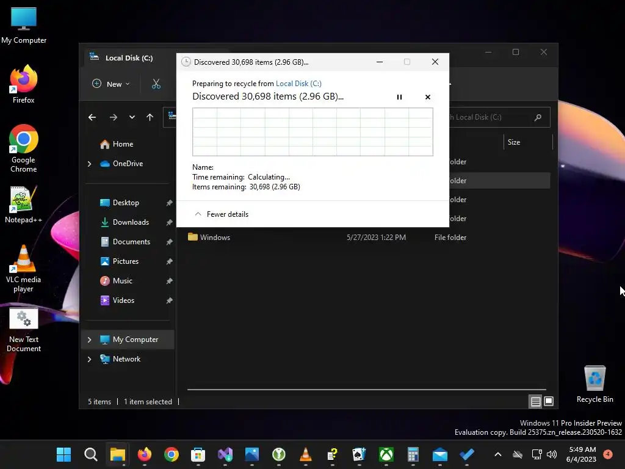Open network status in system tray

[x=537, y=454]
